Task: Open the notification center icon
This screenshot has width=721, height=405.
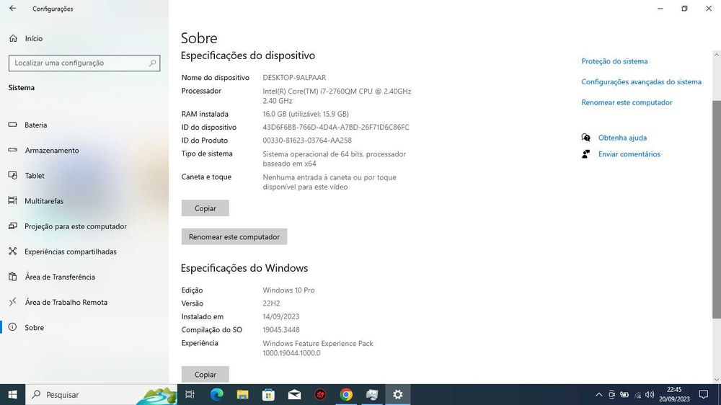Action: pos(704,394)
